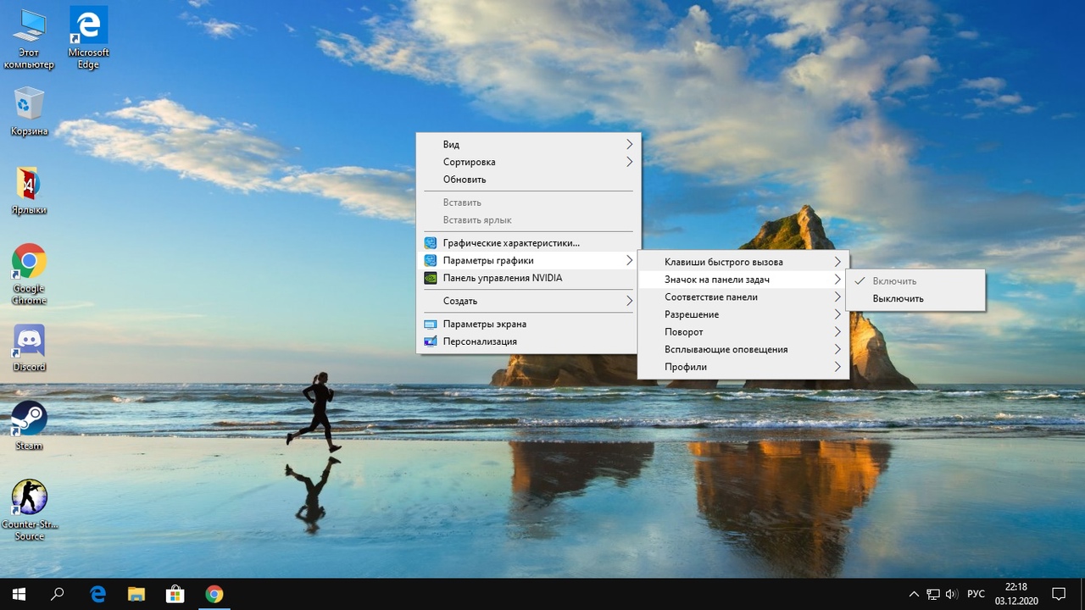Select the Google Chrome desktop shortcut
Viewport: 1085px width, 610px height.
29,275
